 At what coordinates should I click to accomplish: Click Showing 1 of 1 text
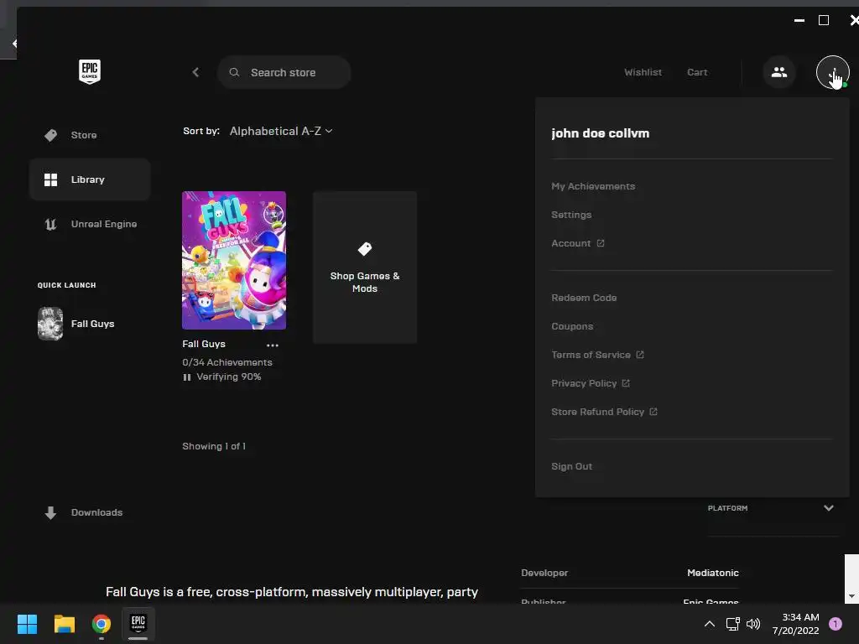click(214, 446)
